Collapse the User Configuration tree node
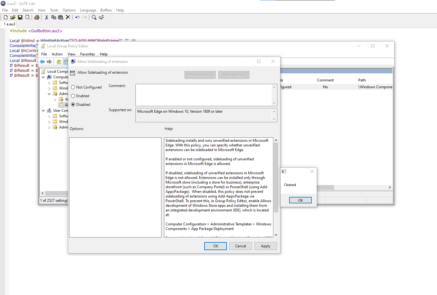 [x=43, y=111]
